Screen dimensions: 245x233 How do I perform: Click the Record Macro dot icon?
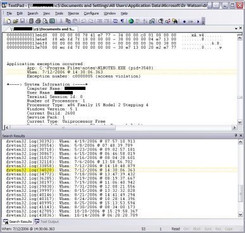pyautogui.click(x=184, y=22)
